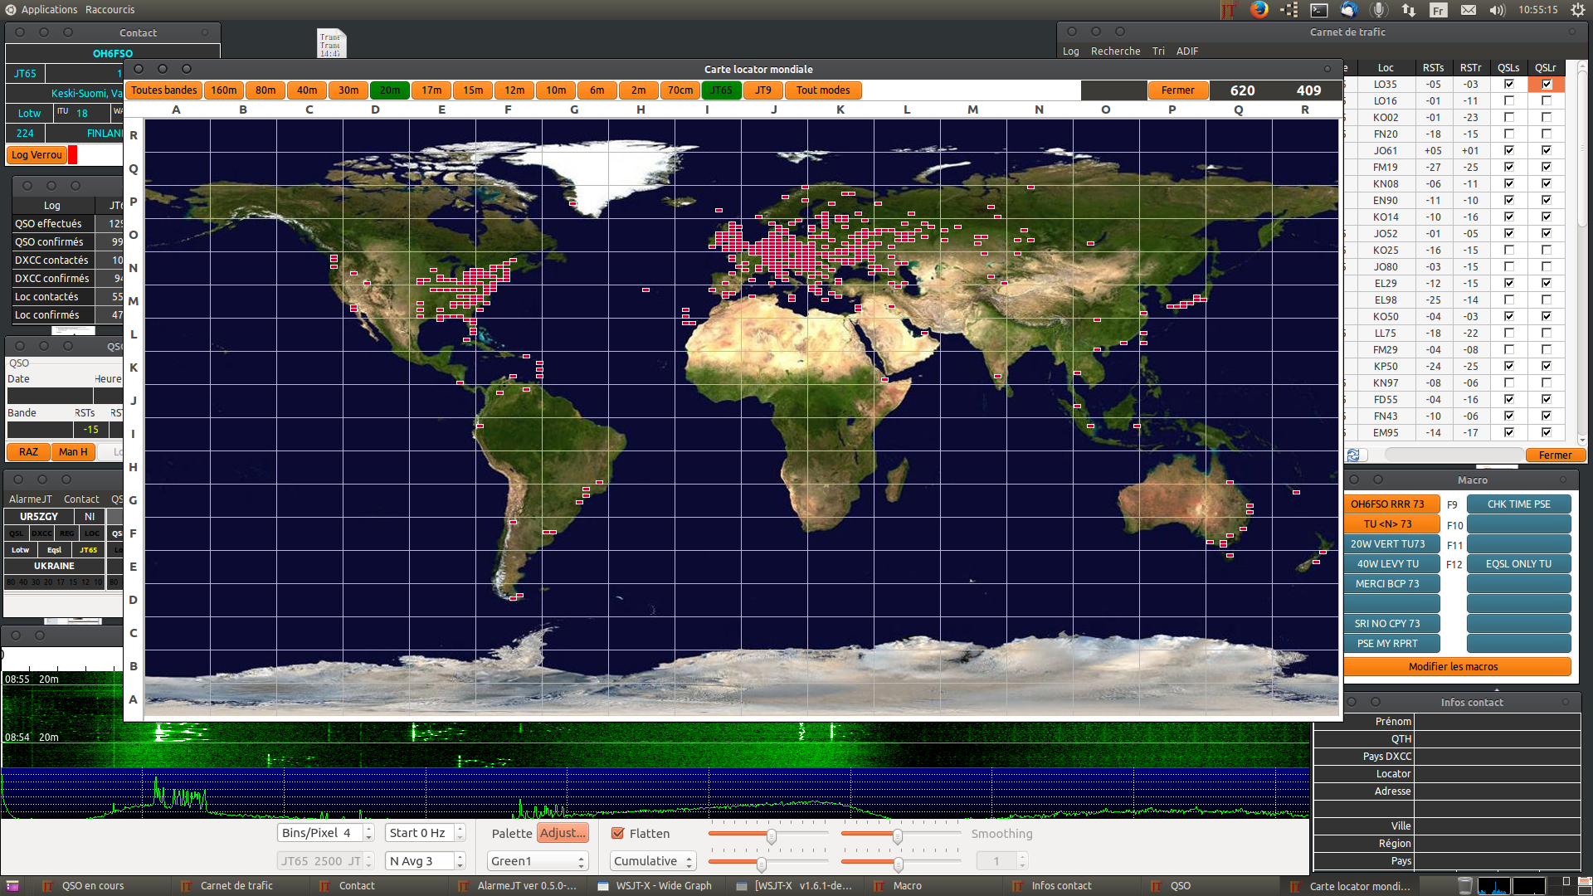
Task: Select the 40m band filter tab
Action: [x=307, y=90]
